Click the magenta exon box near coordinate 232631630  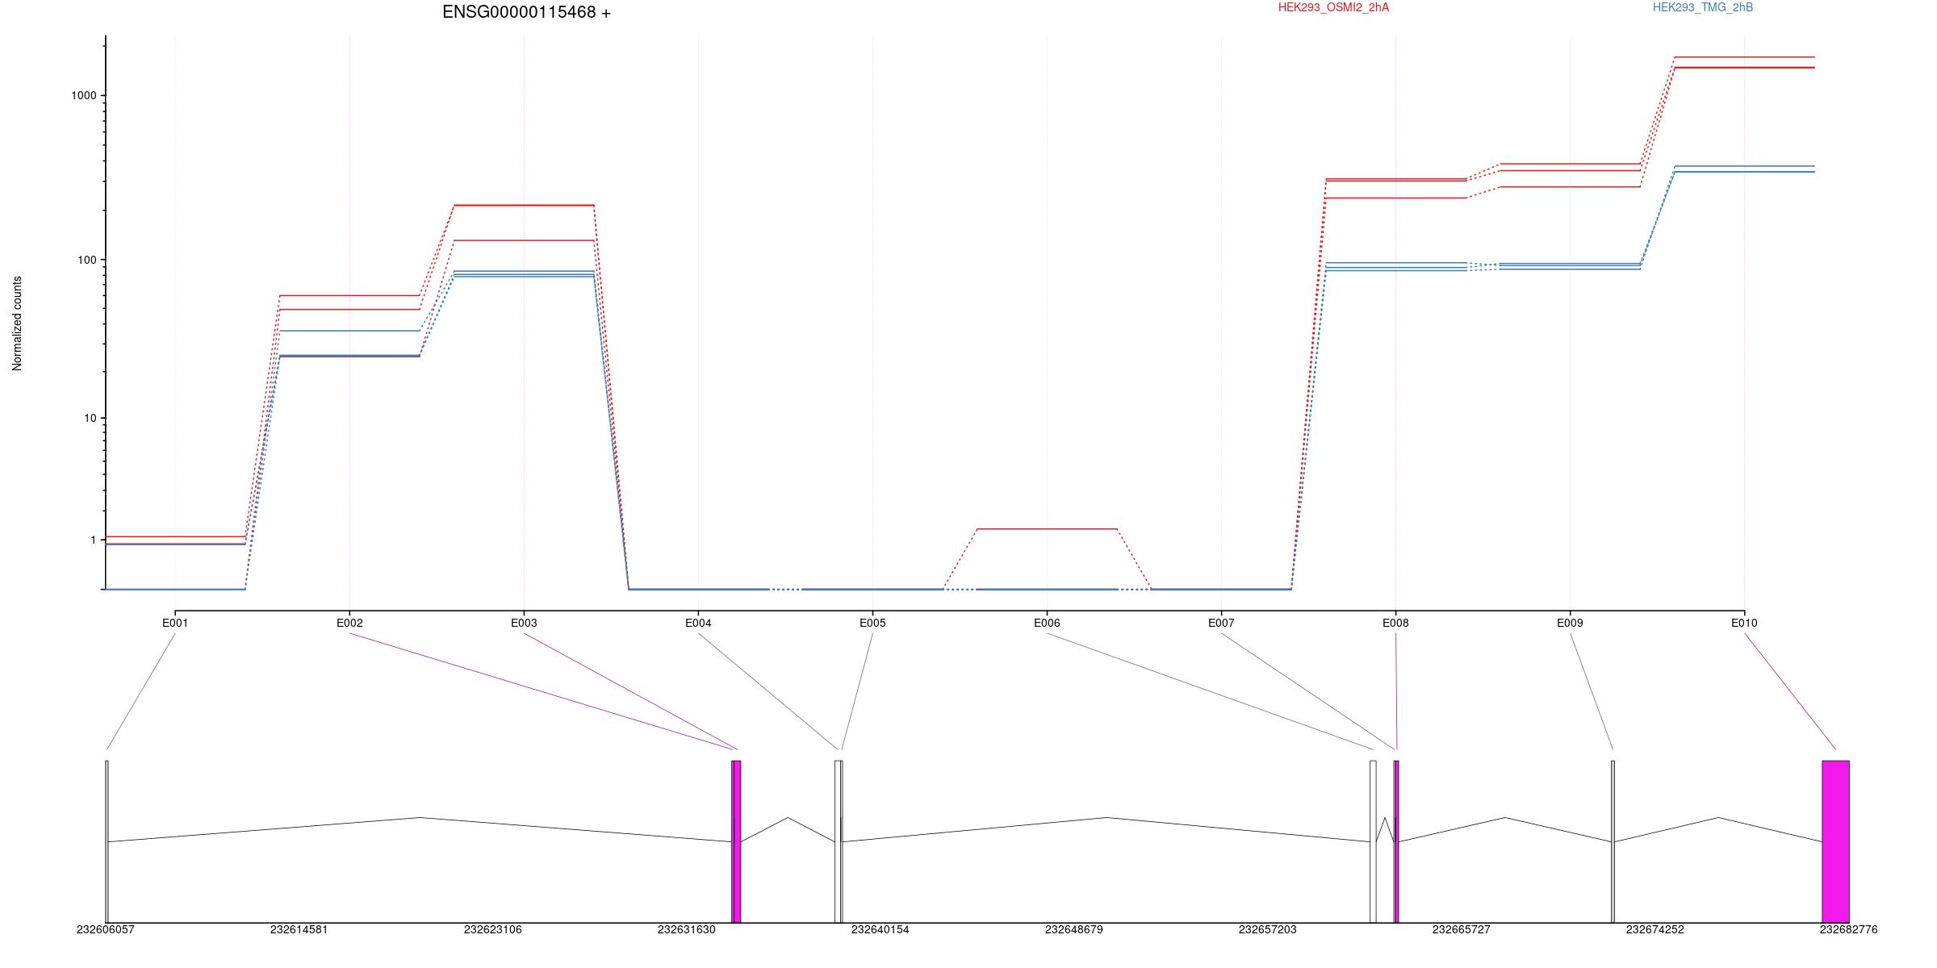(736, 841)
